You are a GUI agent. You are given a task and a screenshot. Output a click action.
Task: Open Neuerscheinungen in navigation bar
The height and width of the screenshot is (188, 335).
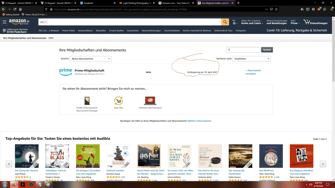[x=151, y=31]
